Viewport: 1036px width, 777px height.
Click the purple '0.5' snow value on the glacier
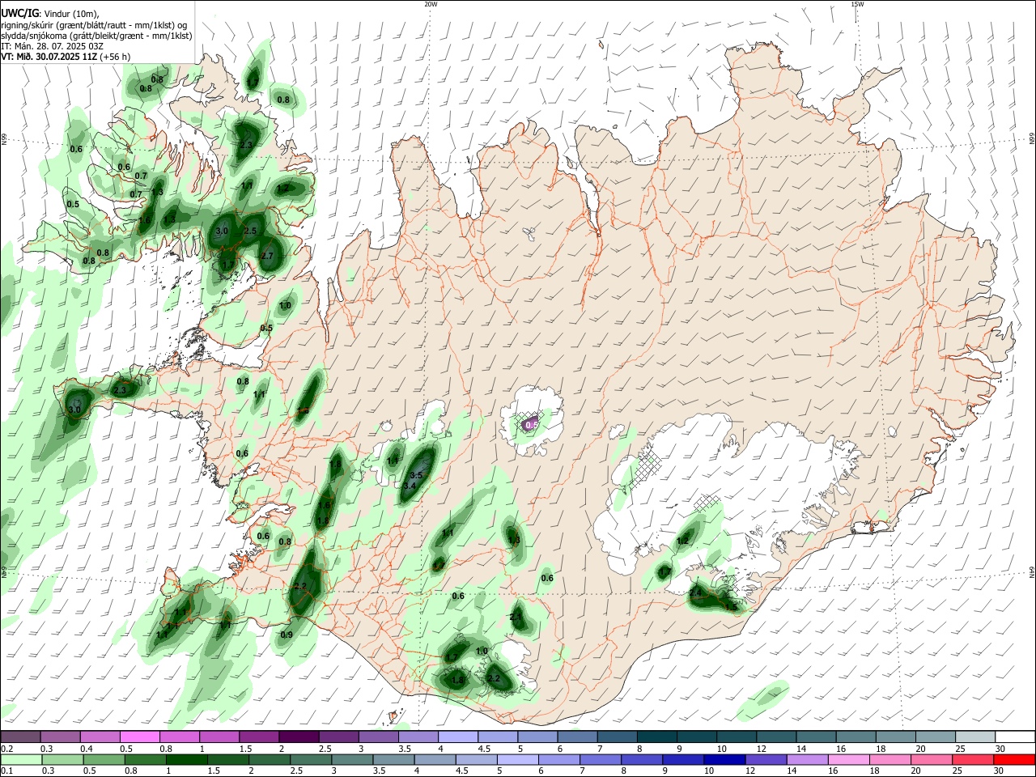click(x=531, y=424)
